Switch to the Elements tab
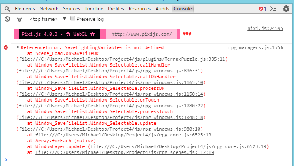Screen dimensions: 294x166 [25, 9]
